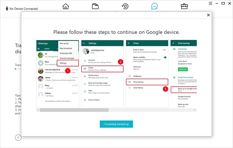
Task: Click the 'Google Account' option
Action: coord(184,98)
